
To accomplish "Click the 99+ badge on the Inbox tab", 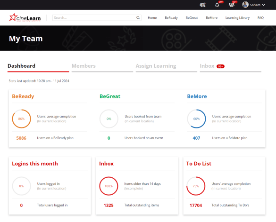I will pos(220,66).
